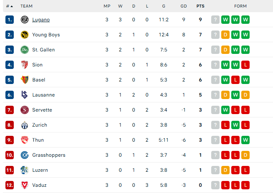Click Luzern's orange D form badge

[x=225, y=170]
